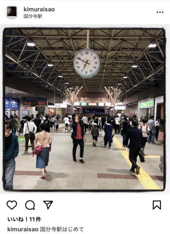This screenshot has width=170, height=234.
Task: Like the post with the heart icon
Action: (x=12, y=205)
